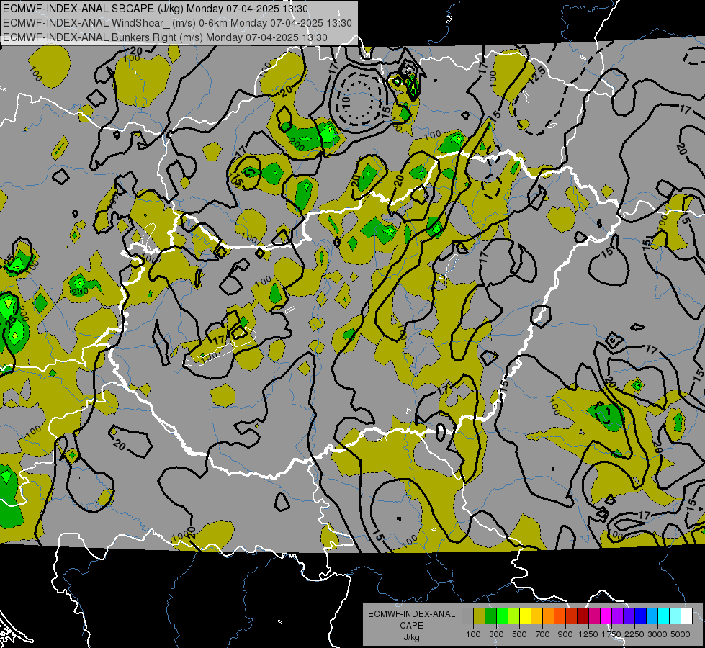Click the 1250 value in the legend
Viewport: 705px width, 648px height.
click(x=588, y=634)
